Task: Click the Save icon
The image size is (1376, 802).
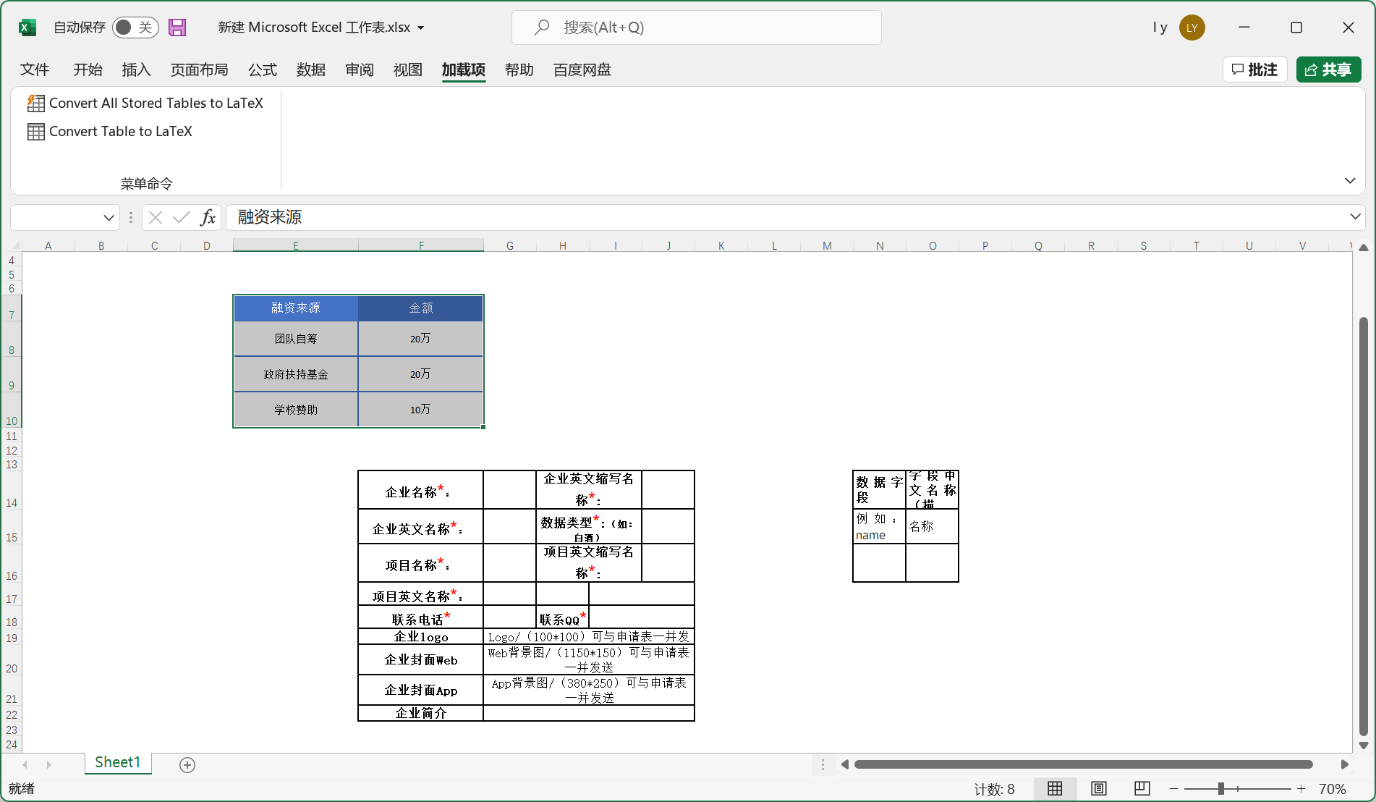Action: click(177, 27)
